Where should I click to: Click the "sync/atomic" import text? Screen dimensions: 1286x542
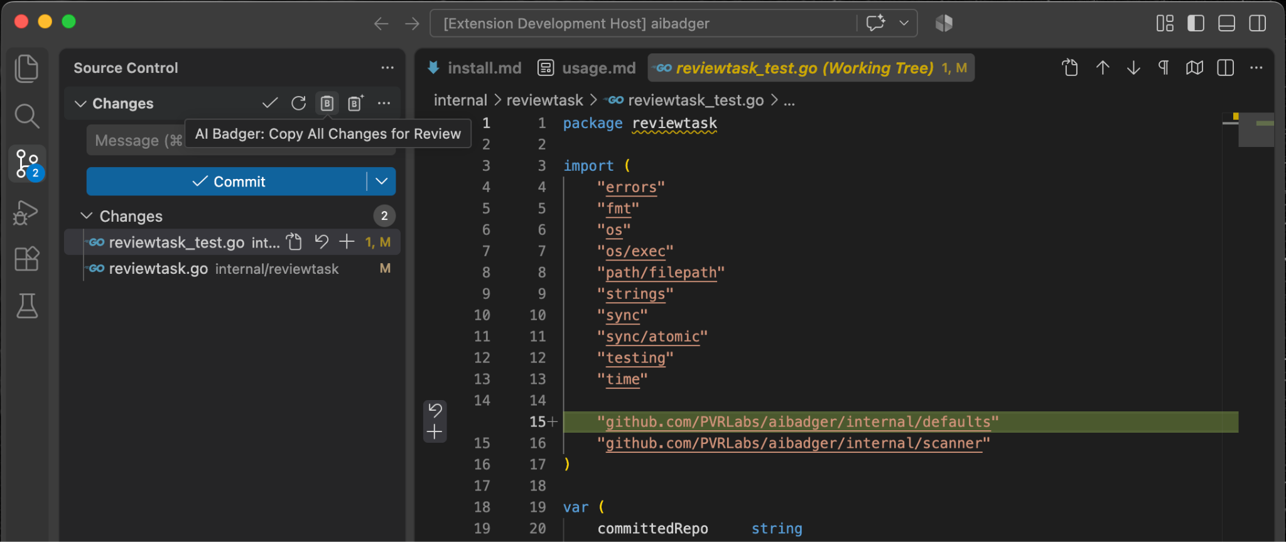click(652, 337)
